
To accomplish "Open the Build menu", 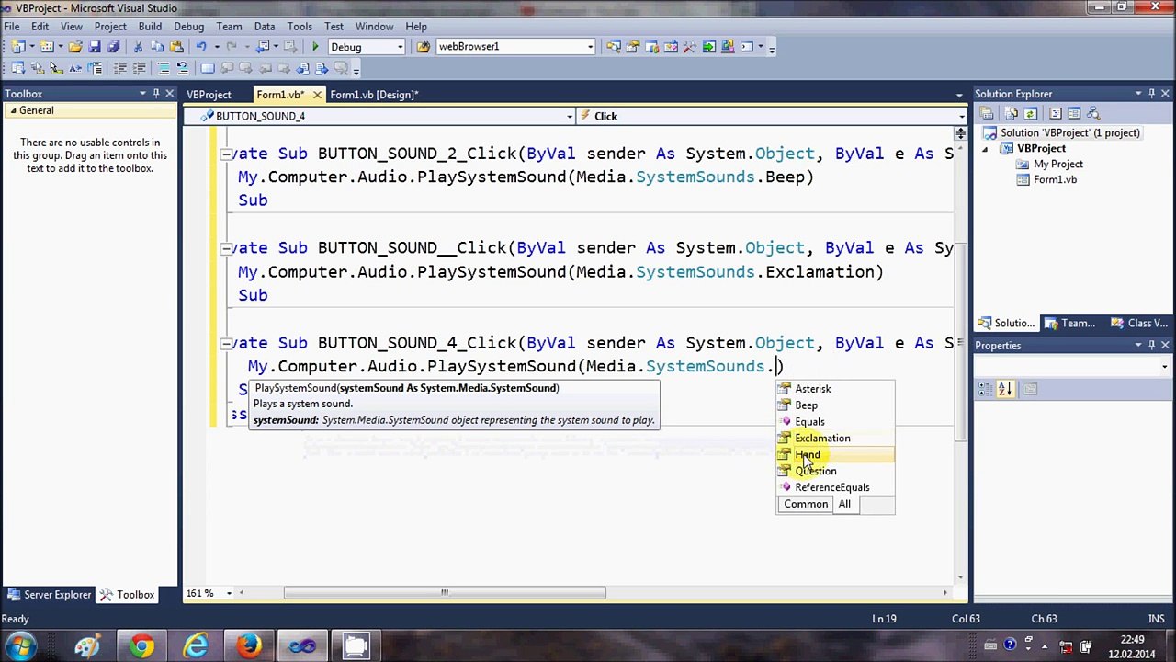I will (150, 27).
